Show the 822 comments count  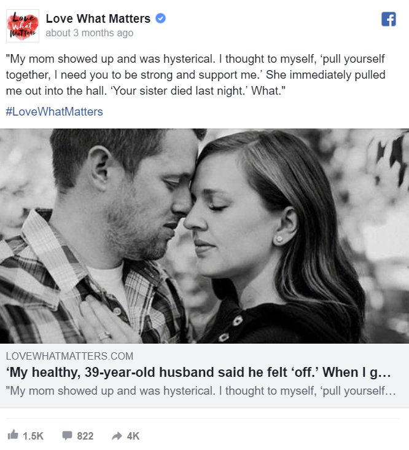point(85,436)
